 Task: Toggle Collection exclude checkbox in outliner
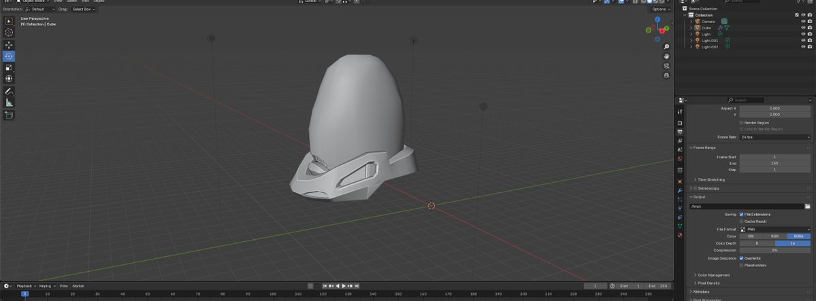(x=797, y=15)
